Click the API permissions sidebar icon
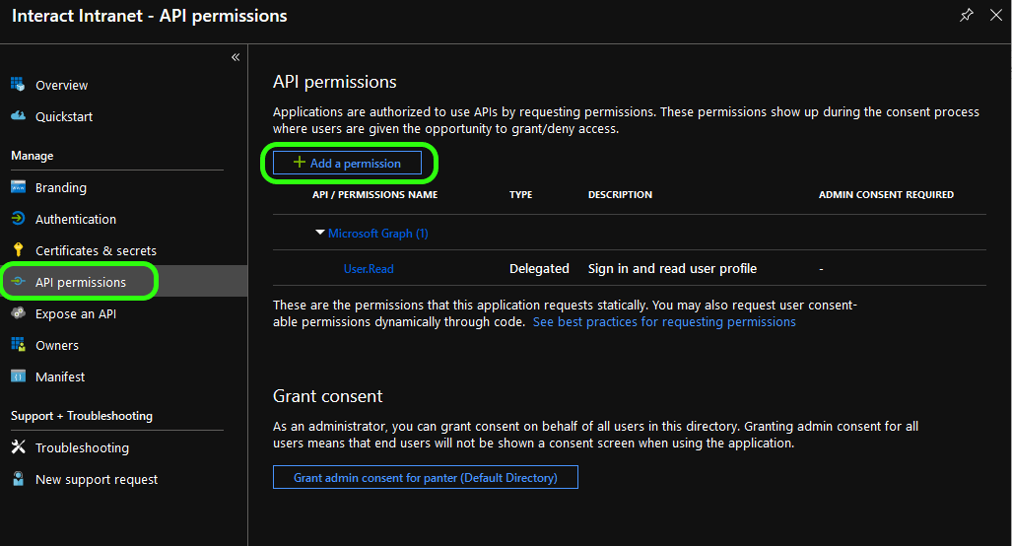Image resolution: width=1012 pixels, height=546 pixels. tap(18, 282)
